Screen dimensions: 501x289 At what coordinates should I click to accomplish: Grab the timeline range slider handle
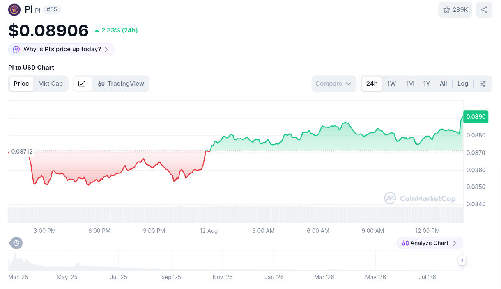tap(462, 260)
